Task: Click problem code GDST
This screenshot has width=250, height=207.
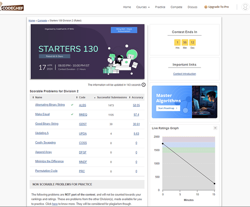Action: pyautogui.click(x=83, y=124)
